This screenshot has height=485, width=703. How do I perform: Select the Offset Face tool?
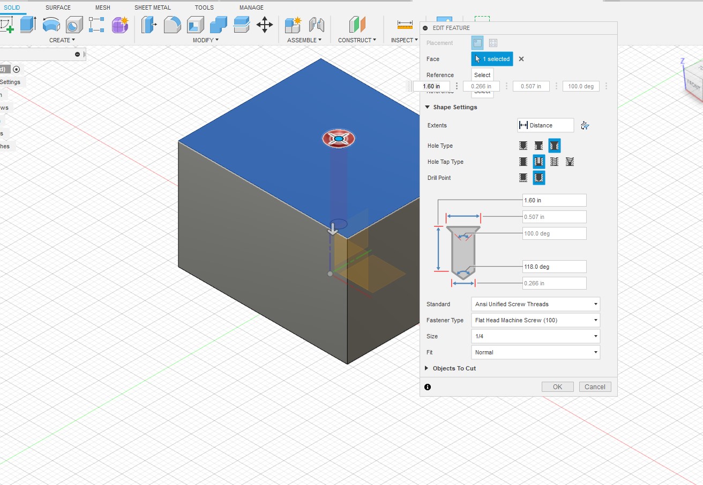242,25
